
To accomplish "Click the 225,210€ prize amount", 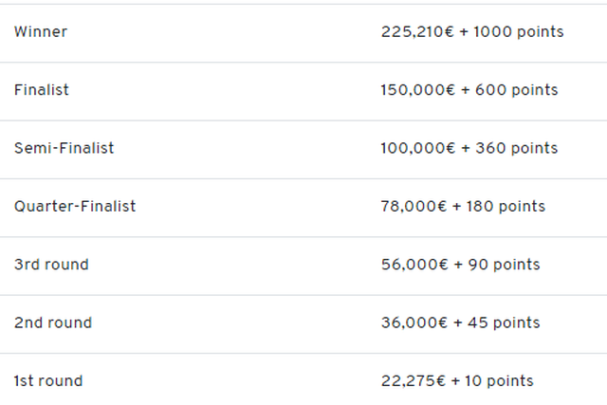I will pyautogui.click(x=413, y=32).
